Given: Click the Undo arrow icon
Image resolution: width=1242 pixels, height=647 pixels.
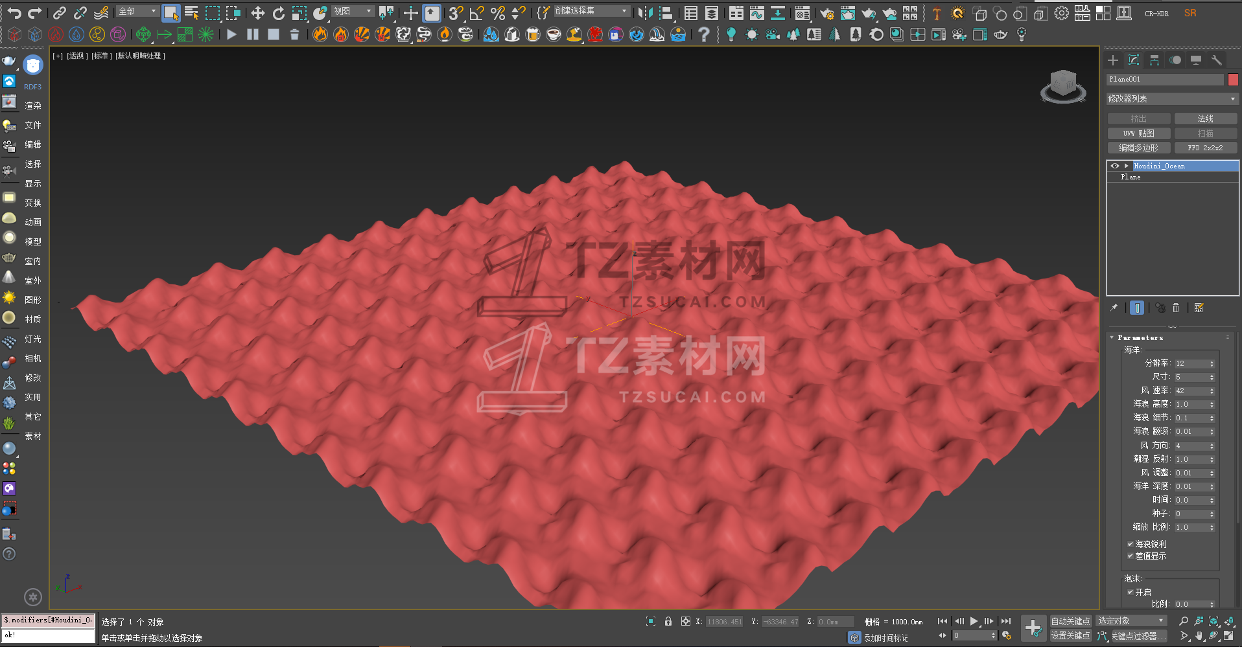Looking at the screenshot, I should (x=14, y=13).
